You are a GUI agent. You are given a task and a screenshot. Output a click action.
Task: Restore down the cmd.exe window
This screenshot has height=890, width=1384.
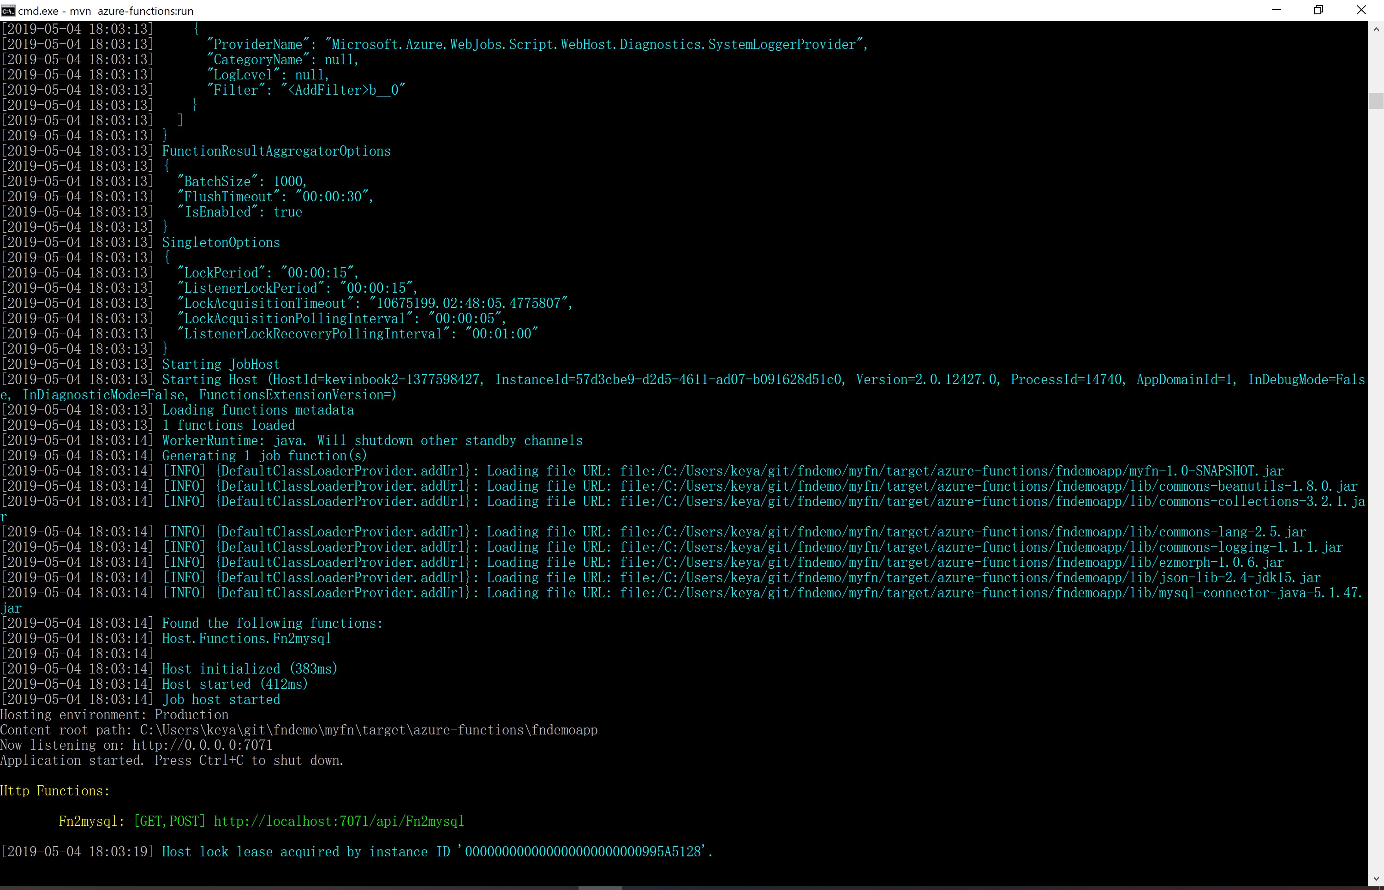1318,11
